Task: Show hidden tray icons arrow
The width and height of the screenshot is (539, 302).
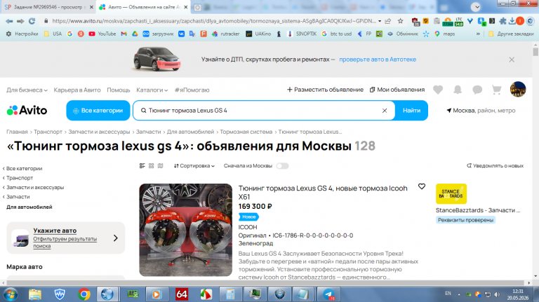Action: [459, 294]
